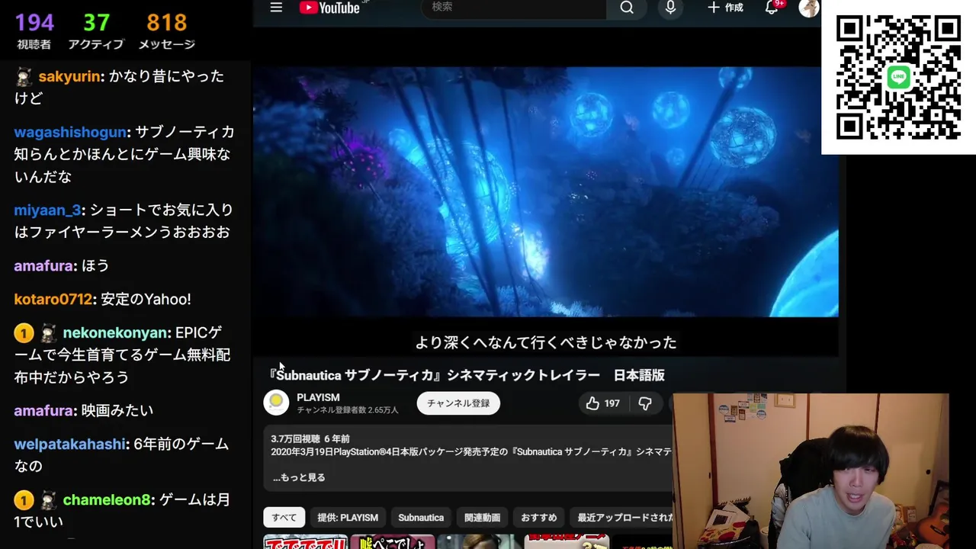Go to the YouTube home logo
976x549 pixels.
(x=329, y=8)
